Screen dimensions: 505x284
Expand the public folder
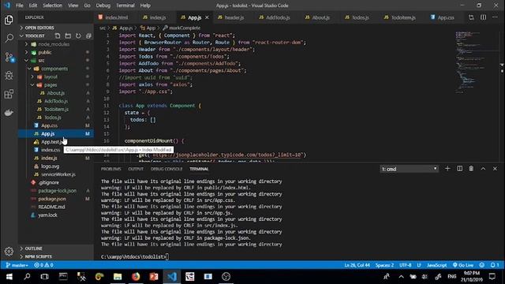pyautogui.click(x=56, y=52)
